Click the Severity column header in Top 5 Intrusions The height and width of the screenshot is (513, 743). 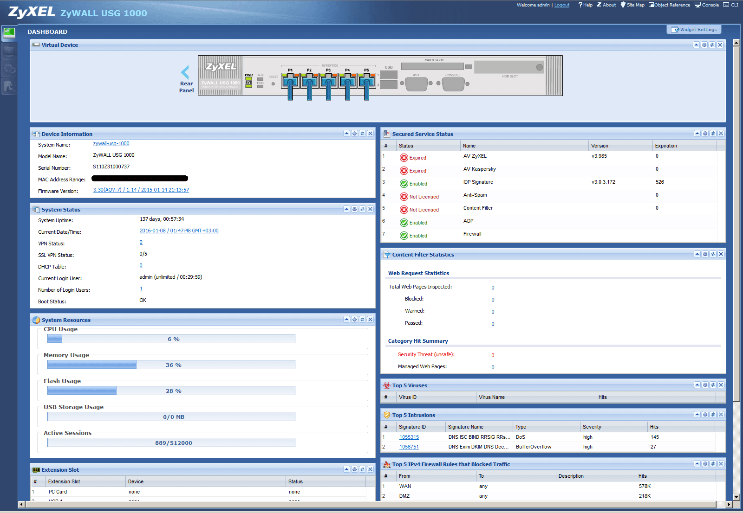613,427
